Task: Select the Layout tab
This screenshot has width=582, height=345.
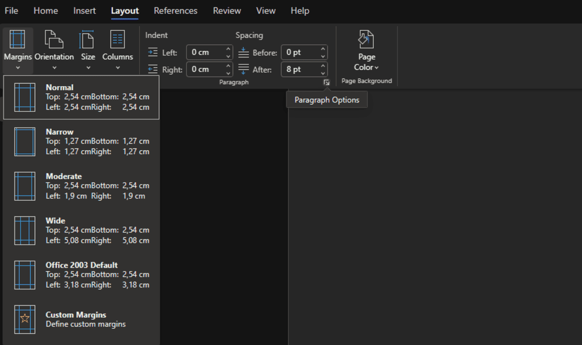Action: [125, 10]
